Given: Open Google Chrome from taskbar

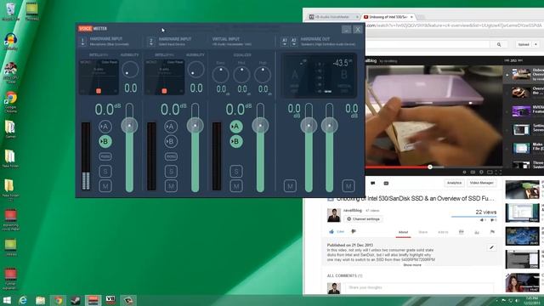Looking at the screenshot, I should tap(59, 300).
